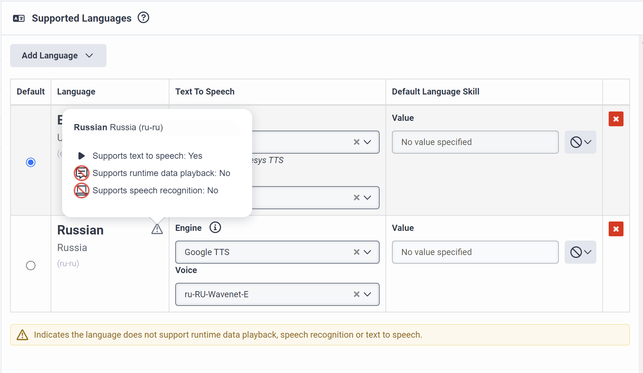Click the runtime data playback unsupported icon

coord(82,173)
